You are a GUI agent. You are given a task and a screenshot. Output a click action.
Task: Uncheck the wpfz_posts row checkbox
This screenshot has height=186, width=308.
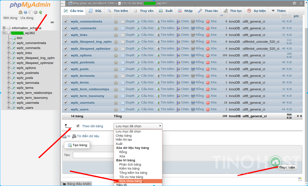point(66,69)
